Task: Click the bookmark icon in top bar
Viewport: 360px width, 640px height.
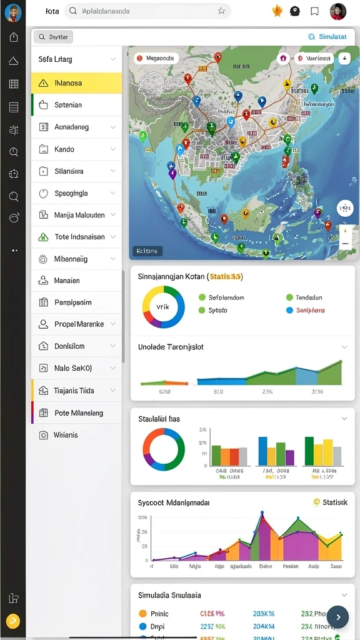Action: coord(314,11)
